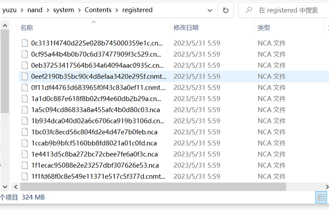Image resolution: width=329 pixels, height=211 pixels.
Task: Open the address bar history dropdown
Action: pyautogui.click(x=210, y=10)
